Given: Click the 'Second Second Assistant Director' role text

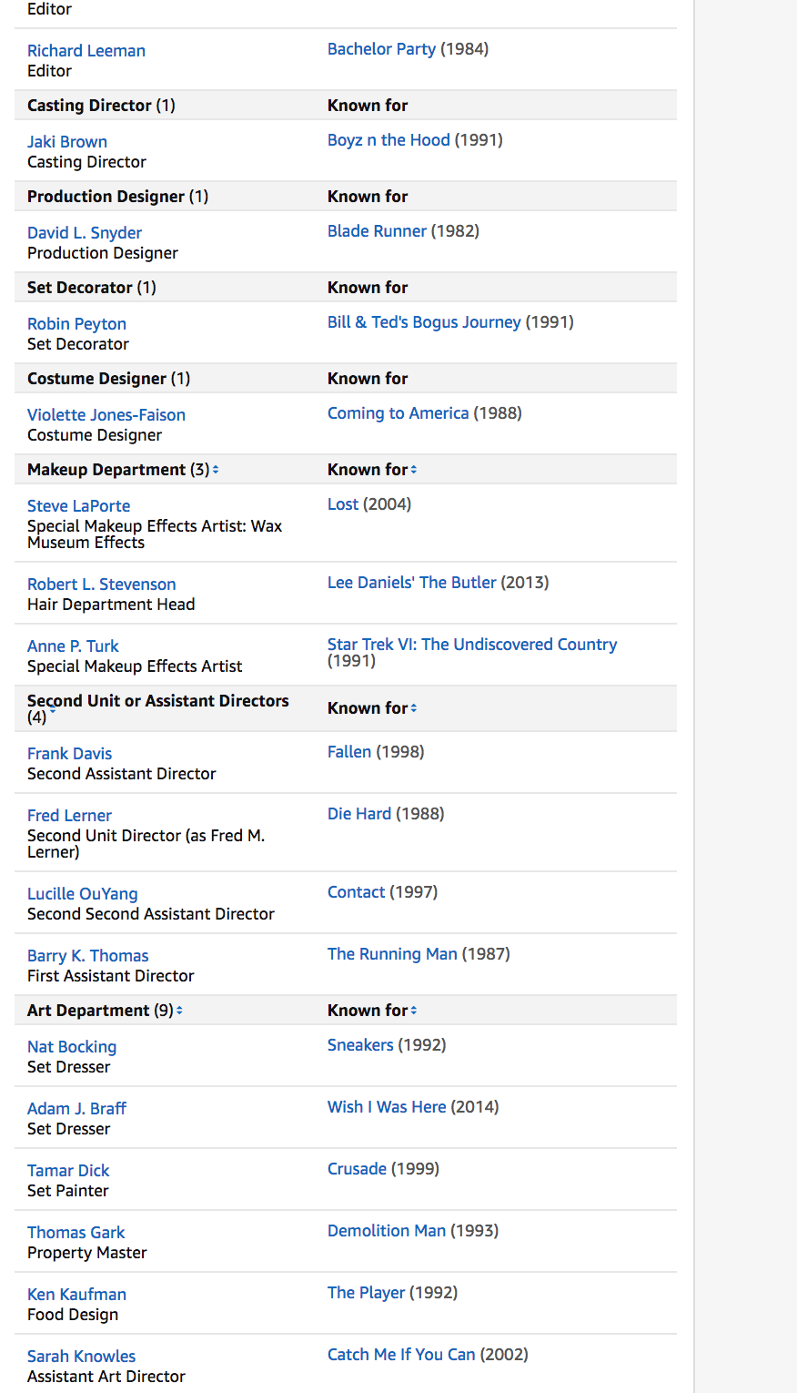Looking at the screenshot, I should pos(151,914).
